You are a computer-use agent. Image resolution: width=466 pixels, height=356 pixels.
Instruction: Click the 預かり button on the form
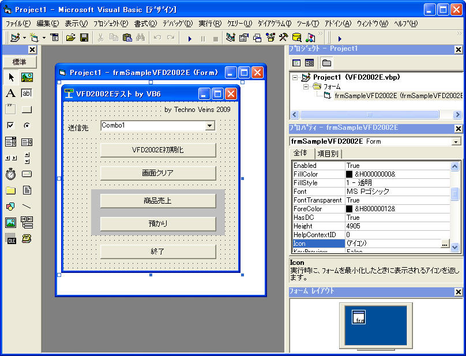158,224
